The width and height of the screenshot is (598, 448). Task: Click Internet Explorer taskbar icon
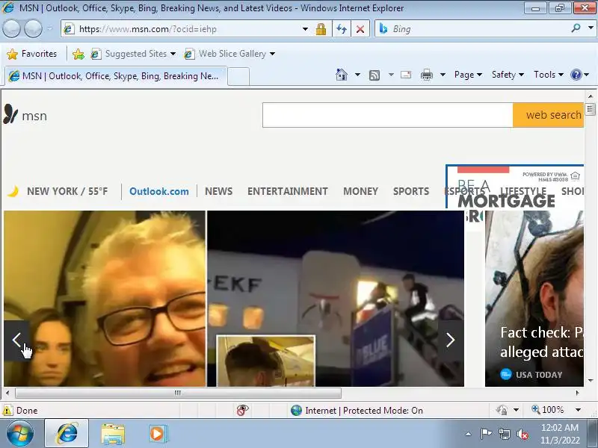[67, 434]
